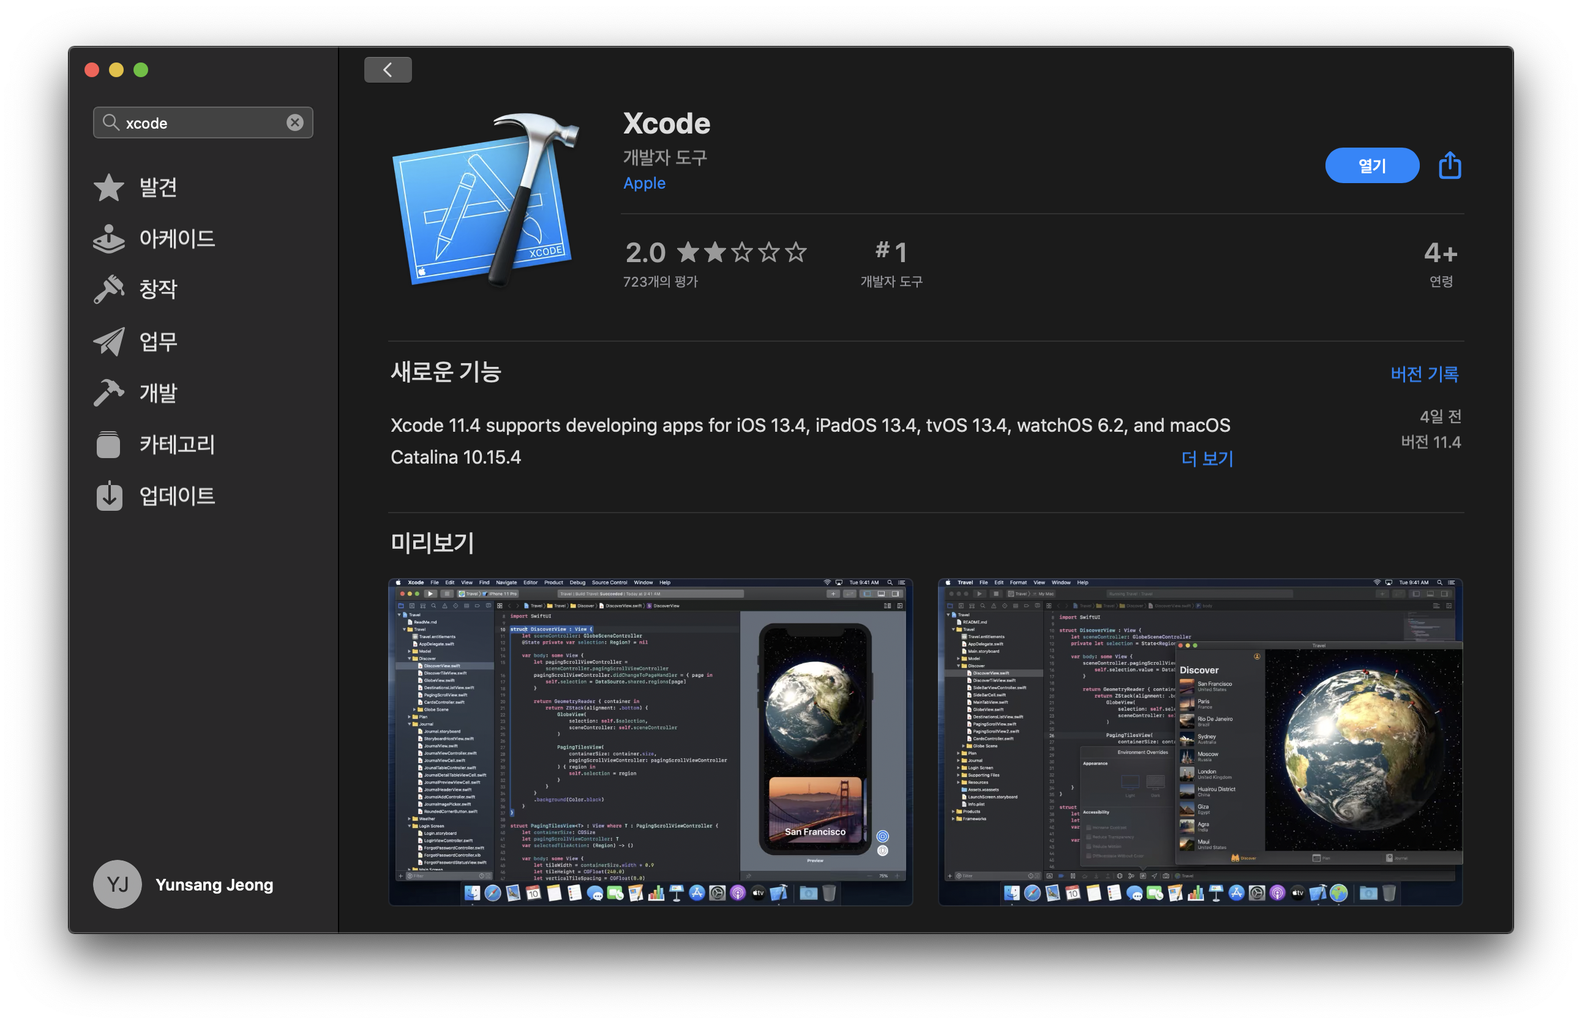Click inside the xcode search field
The height and width of the screenshot is (1024, 1582).
point(200,123)
